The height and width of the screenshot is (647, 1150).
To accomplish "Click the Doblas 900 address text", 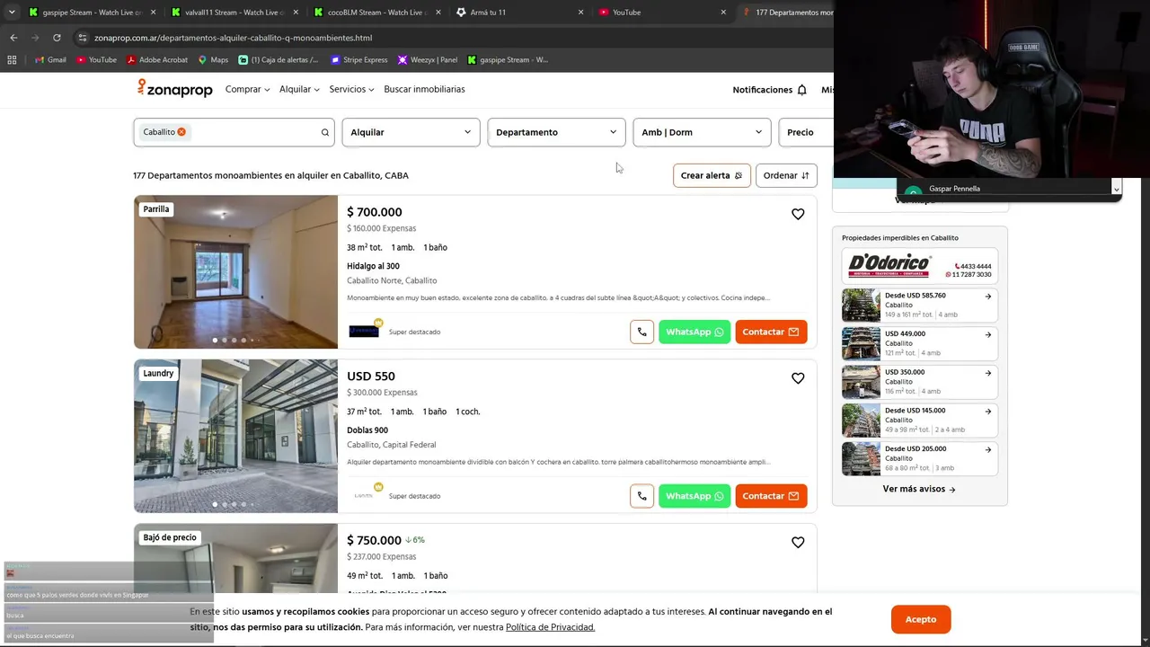I will (367, 430).
